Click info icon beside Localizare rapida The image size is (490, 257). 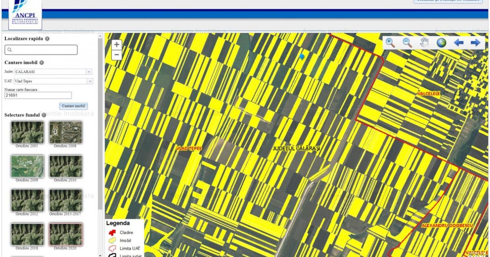click(47, 39)
